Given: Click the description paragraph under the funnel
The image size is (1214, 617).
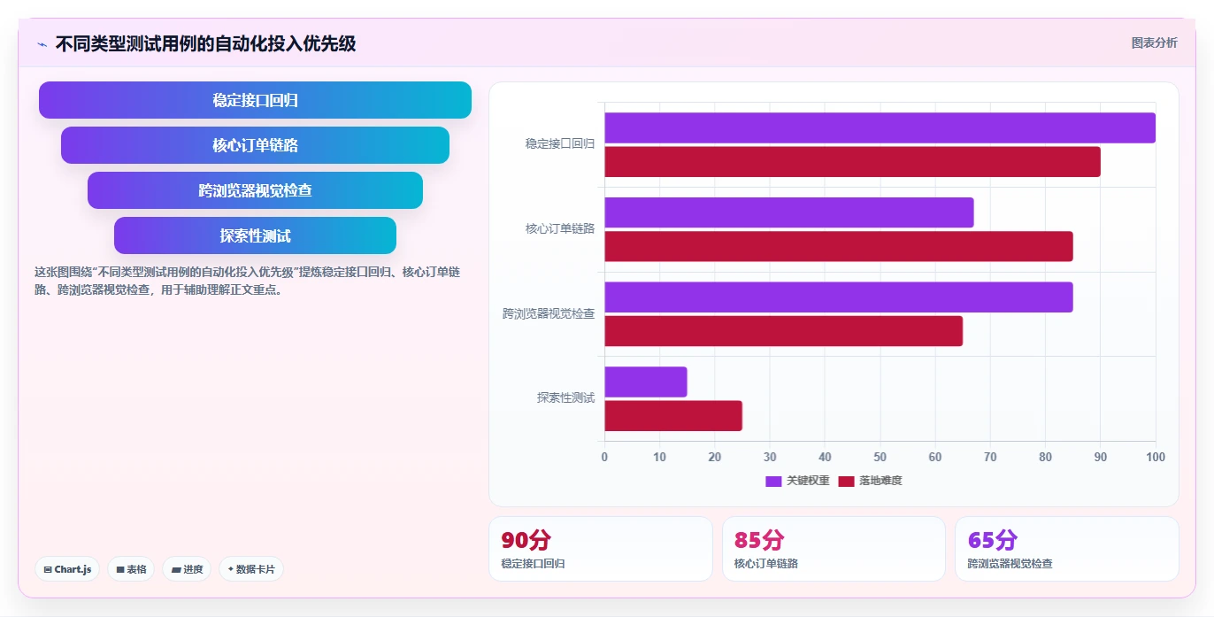Looking at the screenshot, I should [x=247, y=281].
